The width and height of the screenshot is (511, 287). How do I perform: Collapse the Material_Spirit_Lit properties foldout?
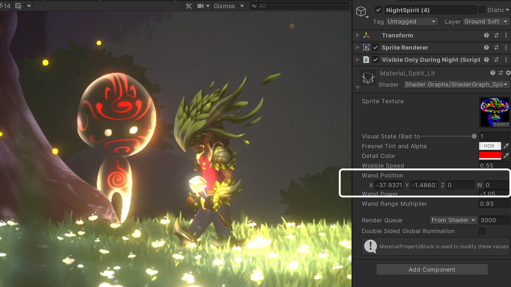pos(358,88)
